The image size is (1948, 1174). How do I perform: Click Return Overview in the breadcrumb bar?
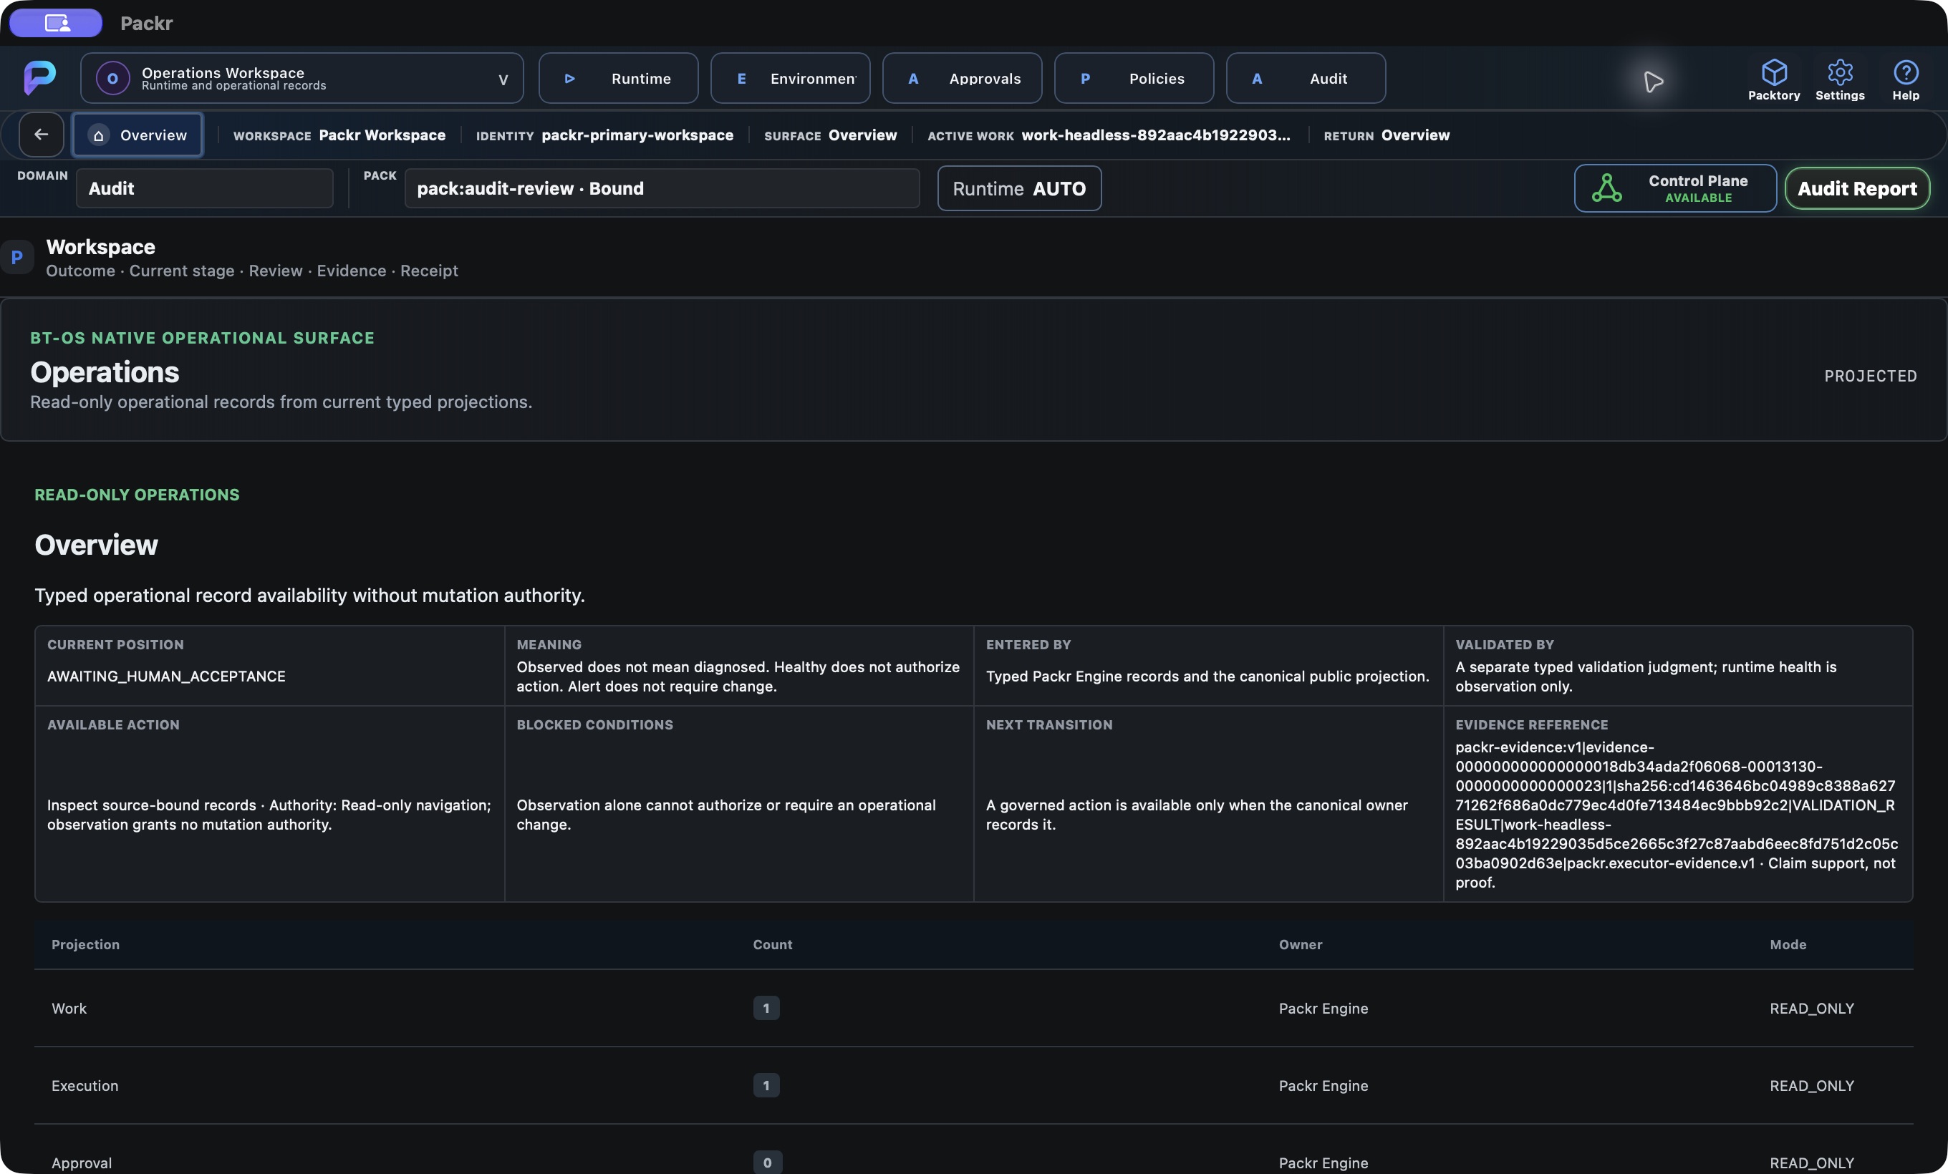coord(1387,135)
